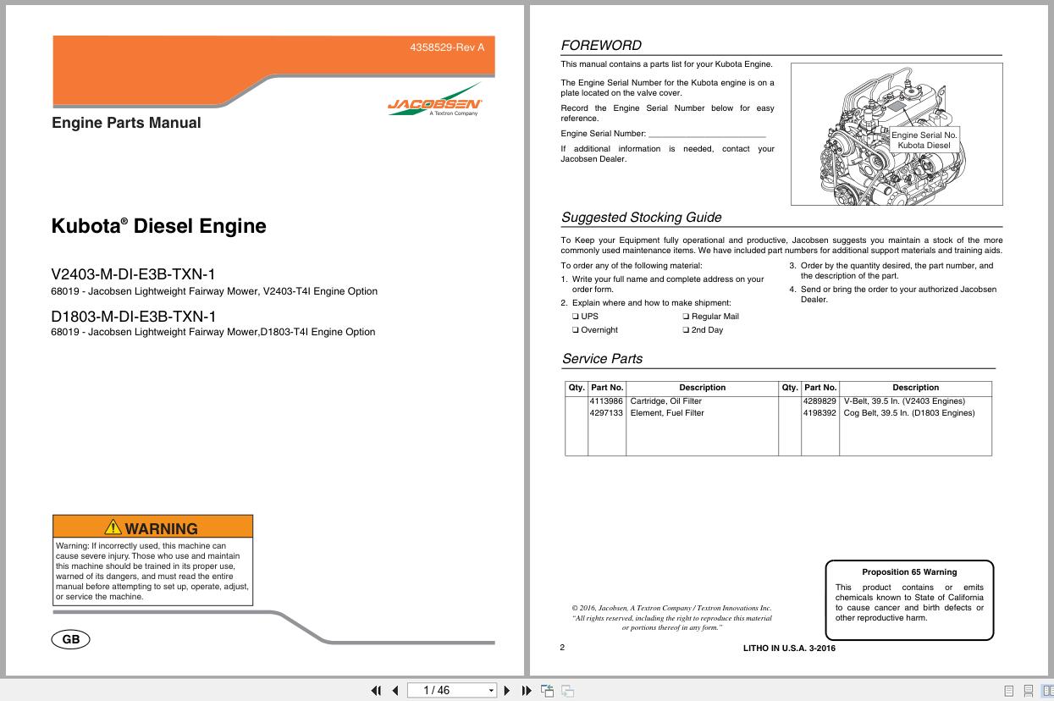This screenshot has height=701, width=1054.
Task: Click the GB language badge
Action: pos(71,639)
